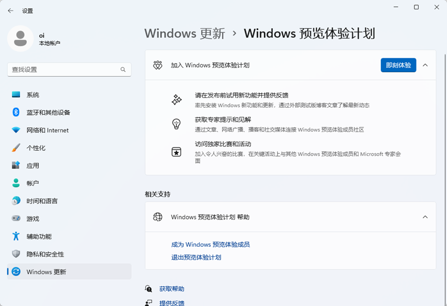447x306 pixels.
Task: Click the 访问独家比赛和活动 heading
Action: pyautogui.click(x=223, y=144)
